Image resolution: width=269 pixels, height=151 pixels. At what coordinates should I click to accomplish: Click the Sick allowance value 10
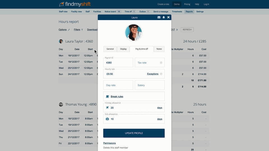pos(112,119)
